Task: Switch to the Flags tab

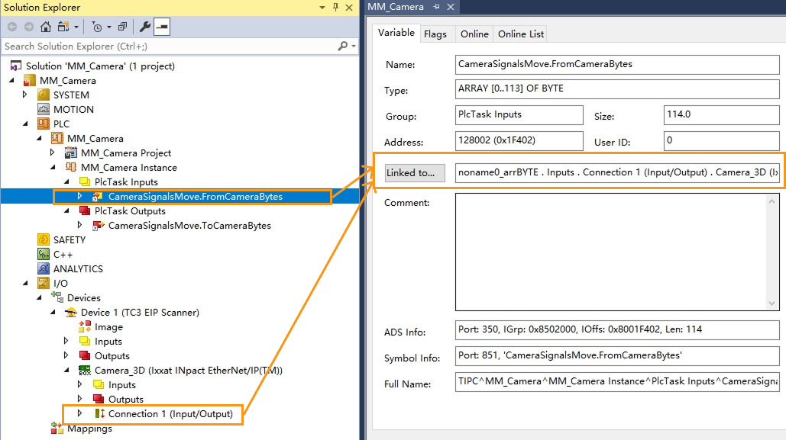Action: (435, 34)
